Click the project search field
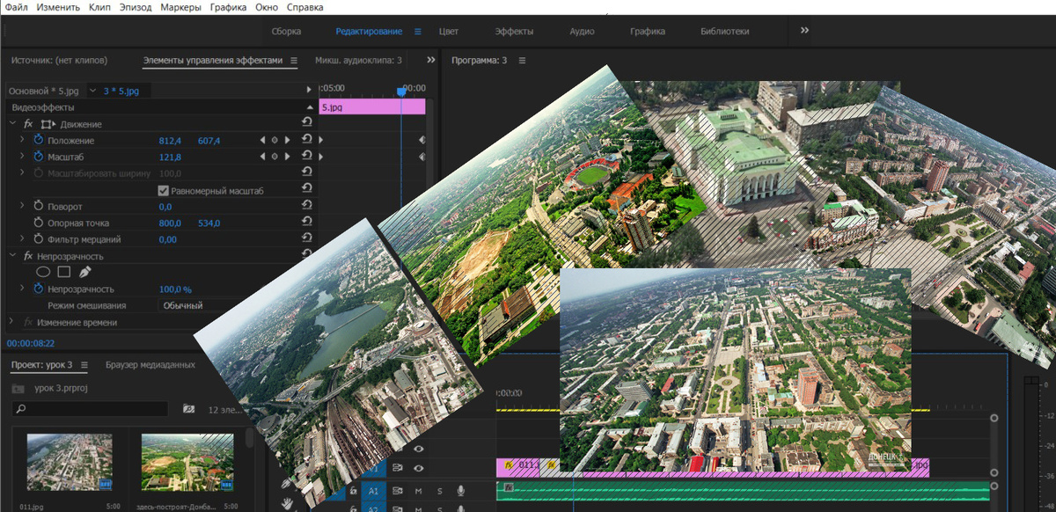This screenshot has width=1056, height=512. 90,409
